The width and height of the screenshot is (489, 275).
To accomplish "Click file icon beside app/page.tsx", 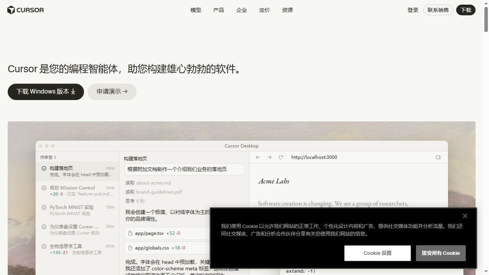I will coord(130,233).
